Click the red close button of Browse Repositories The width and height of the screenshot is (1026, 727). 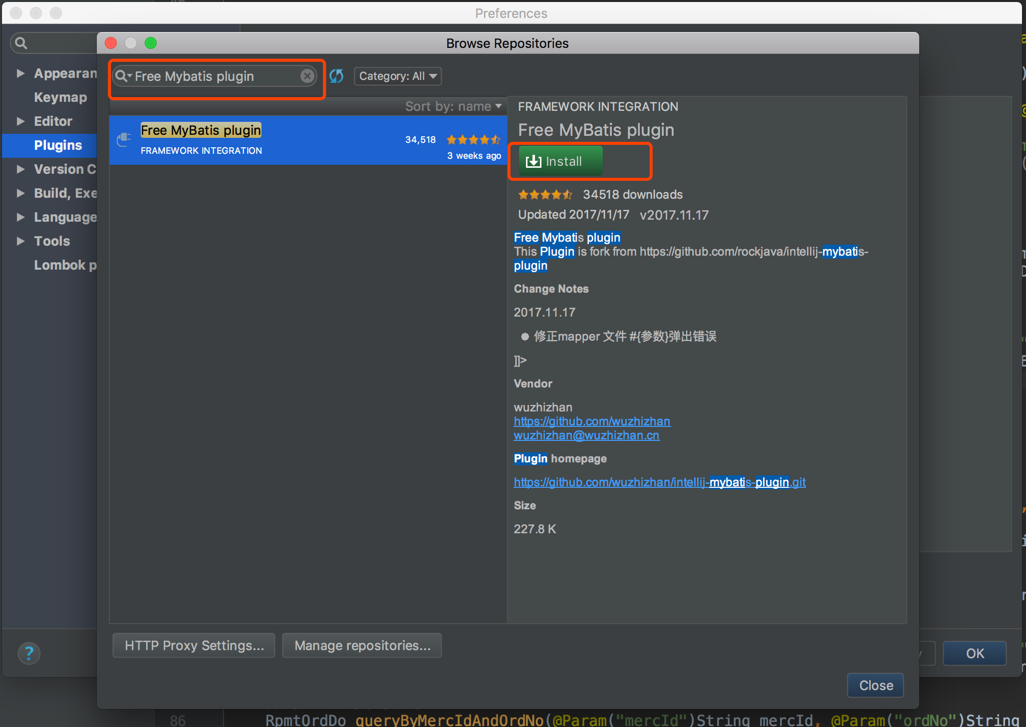click(x=111, y=43)
